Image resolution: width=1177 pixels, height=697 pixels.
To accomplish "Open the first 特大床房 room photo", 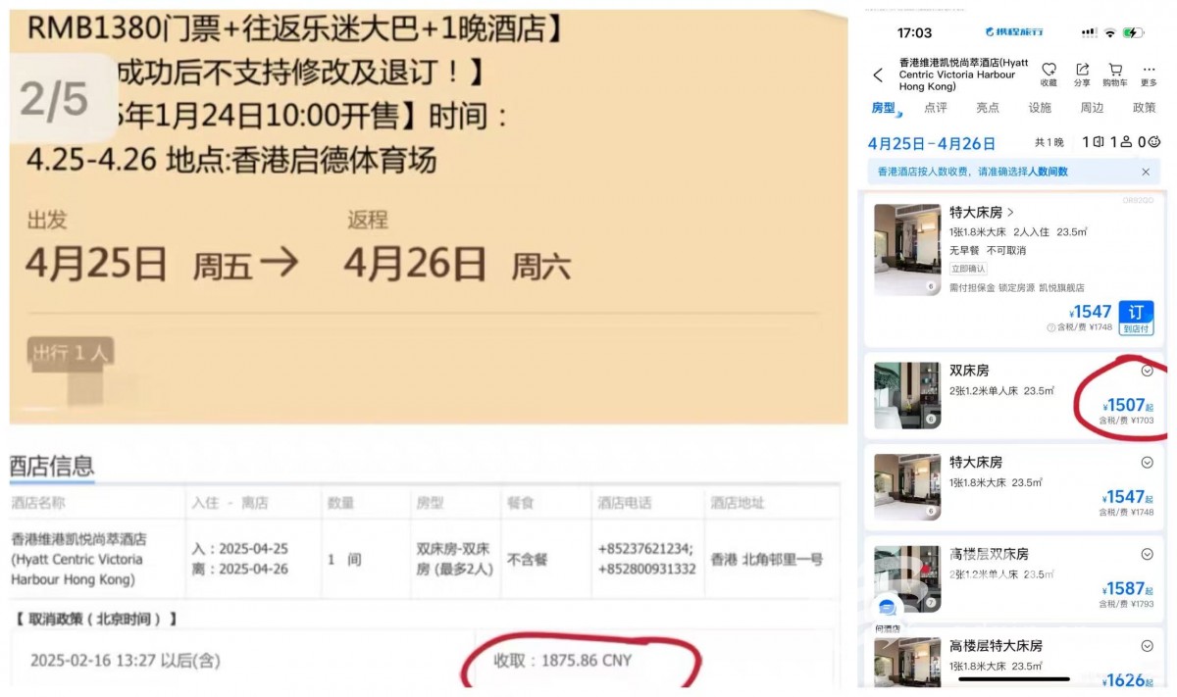I will (907, 250).
